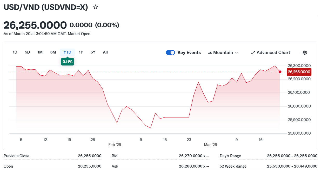Select the 1D time range tab
Viewport: 321px width, 171px height.
tap(15, 52)
